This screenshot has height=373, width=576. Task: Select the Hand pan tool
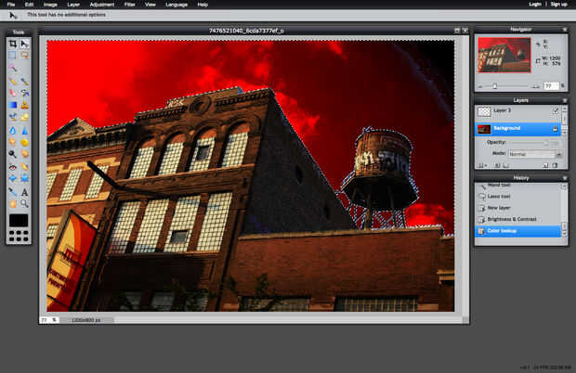pos(13,203)
